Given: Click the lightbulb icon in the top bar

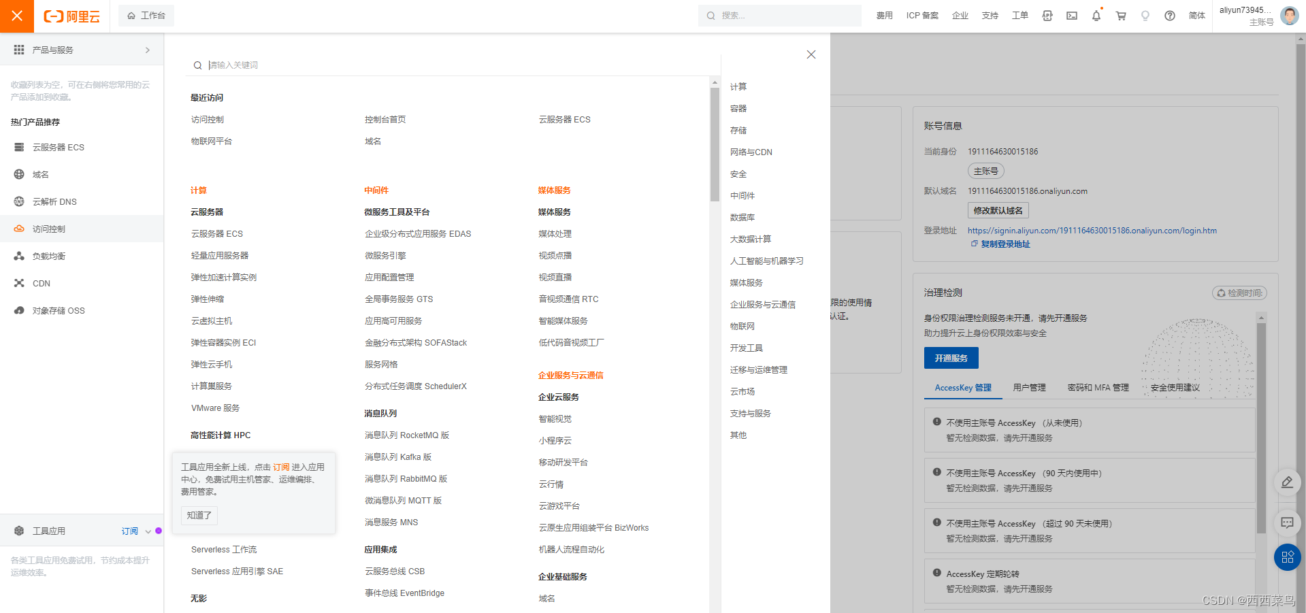Looking at the screenshot, I should coord(1145,16).
